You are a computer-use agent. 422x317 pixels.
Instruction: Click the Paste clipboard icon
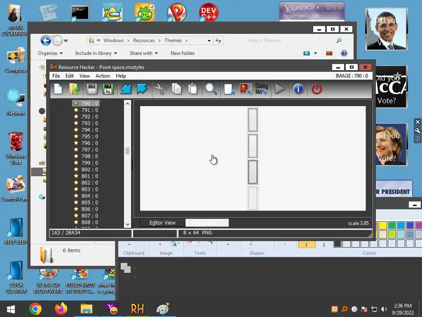tap(193, 89)
